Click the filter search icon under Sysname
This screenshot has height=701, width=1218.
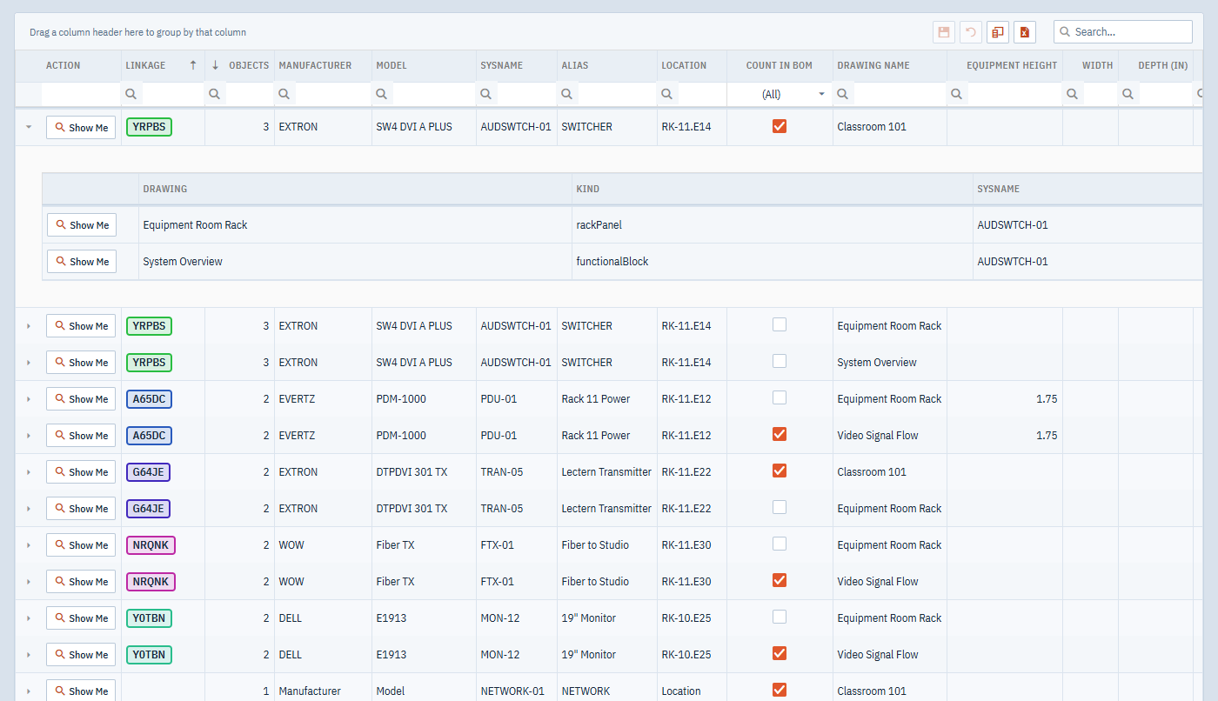486,94
